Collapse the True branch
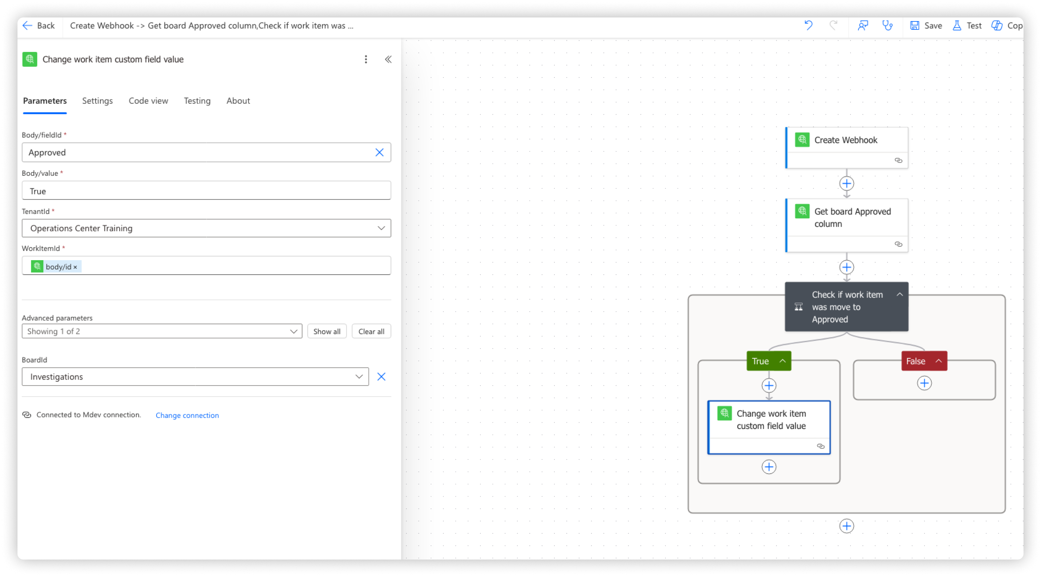 click(x=782, y=361)
